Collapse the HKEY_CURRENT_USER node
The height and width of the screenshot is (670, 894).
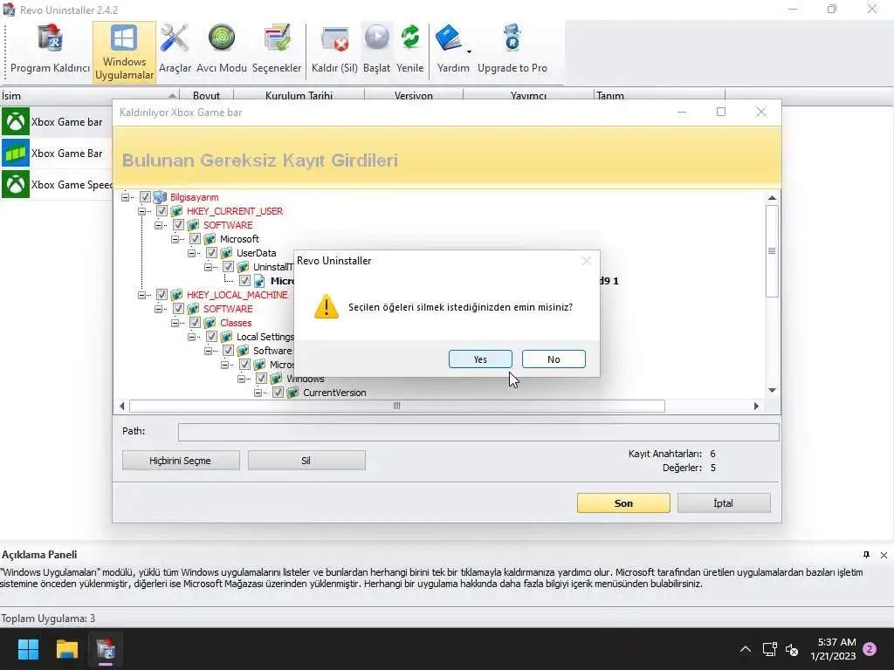click(x=141, y=211)
